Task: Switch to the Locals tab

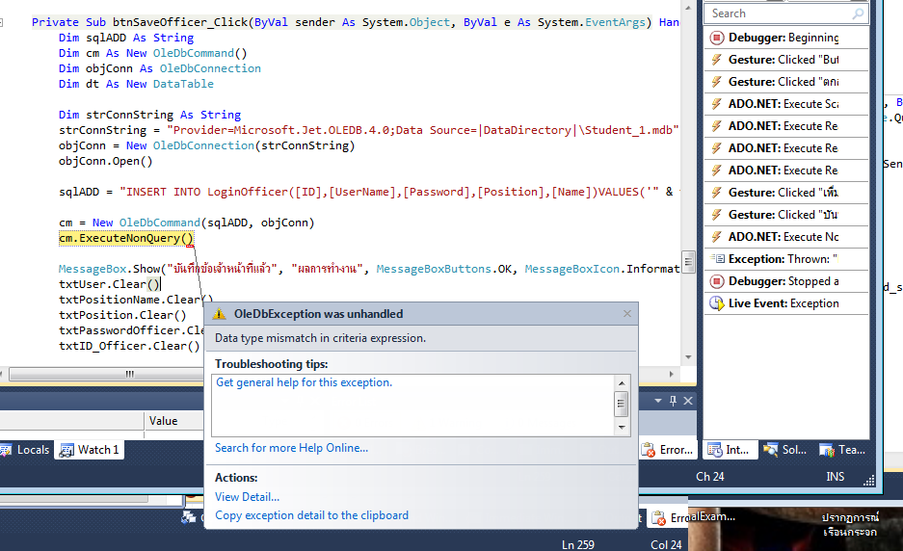Action: point(26,450)
